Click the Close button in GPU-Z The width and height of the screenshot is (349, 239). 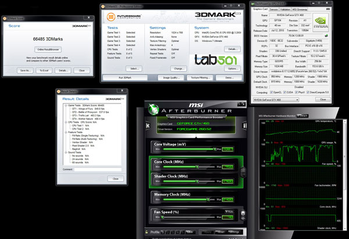(x=323, y=99)
